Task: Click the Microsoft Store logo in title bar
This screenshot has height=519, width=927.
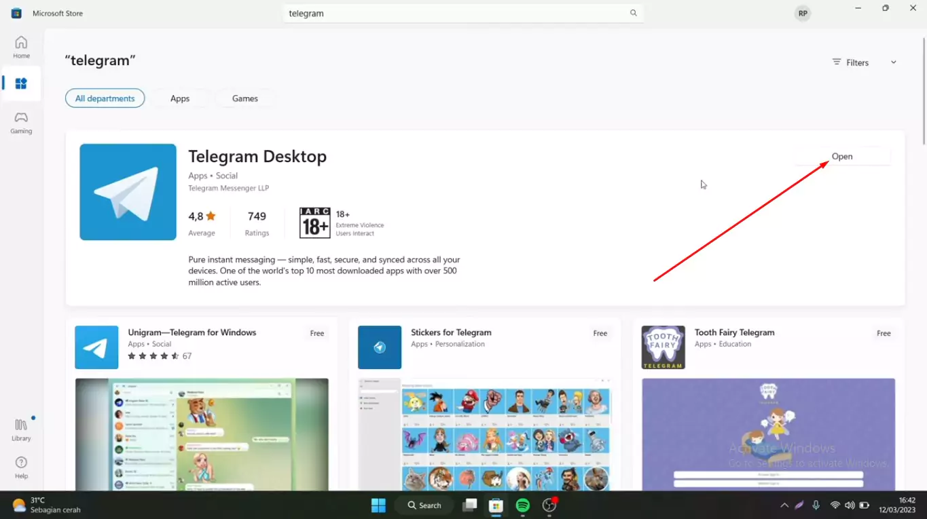Action: [16, 13]
